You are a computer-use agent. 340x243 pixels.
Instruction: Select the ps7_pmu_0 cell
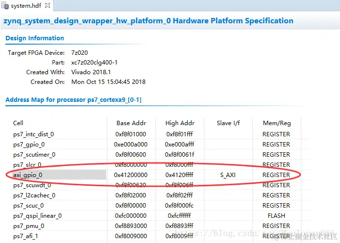point(29,226)
